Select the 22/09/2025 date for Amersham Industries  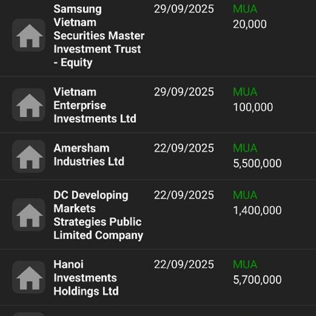pos(184,148)
